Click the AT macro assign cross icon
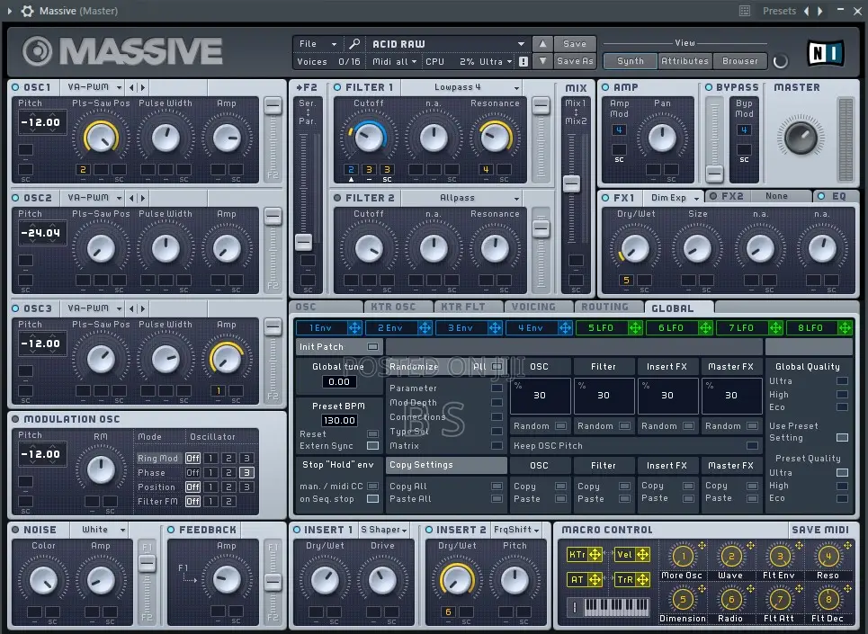868x634 pixels. click(x=595, y=579)
